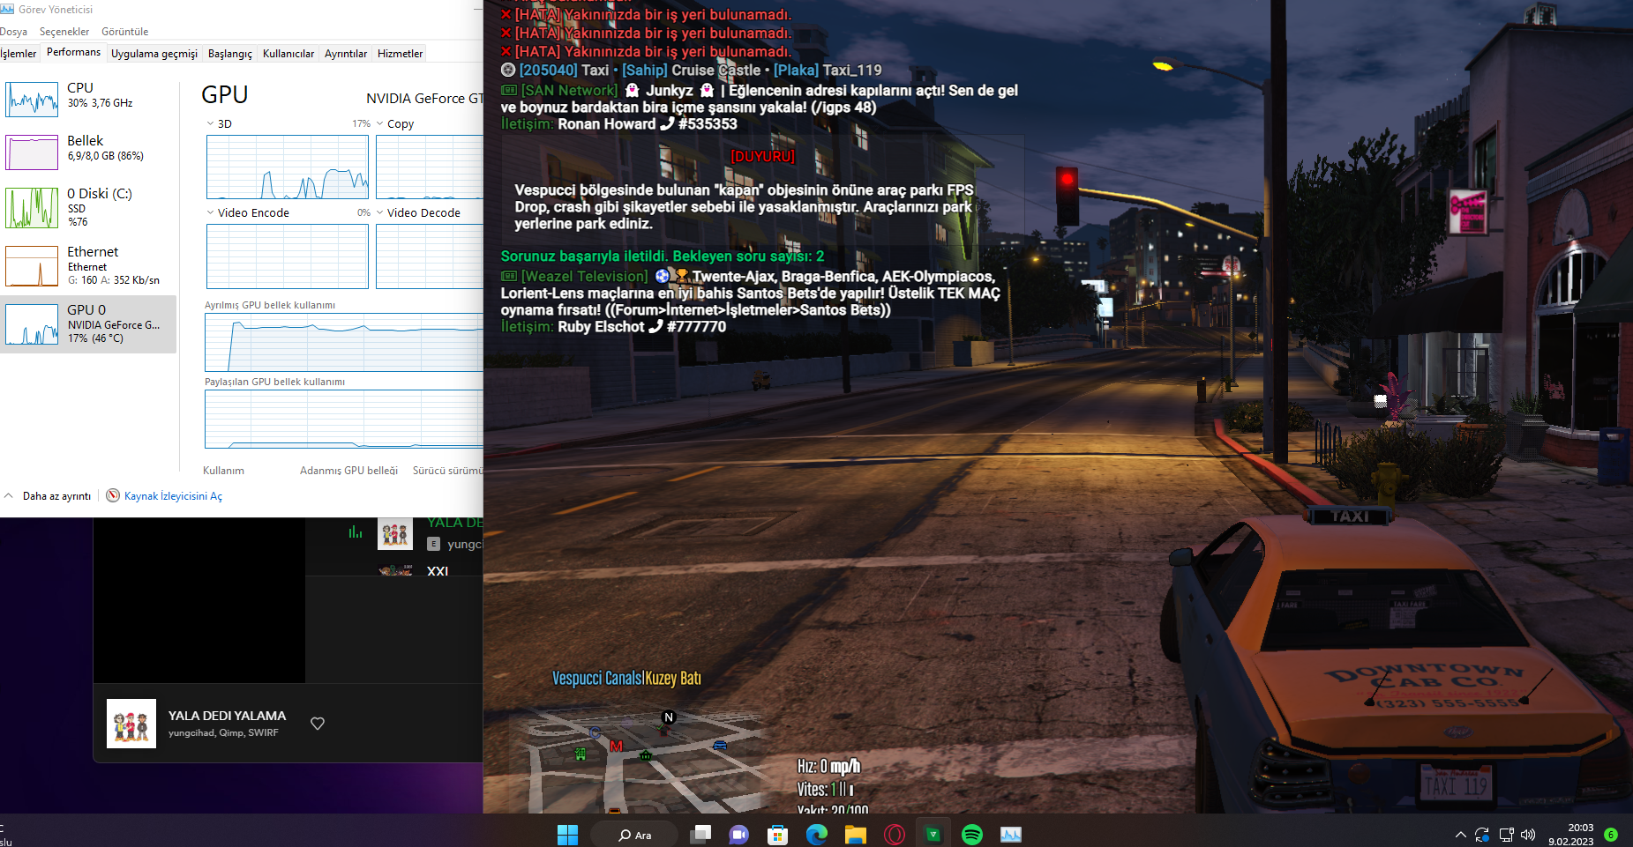Open Spotify from the taskbar

tap(971, 835)
